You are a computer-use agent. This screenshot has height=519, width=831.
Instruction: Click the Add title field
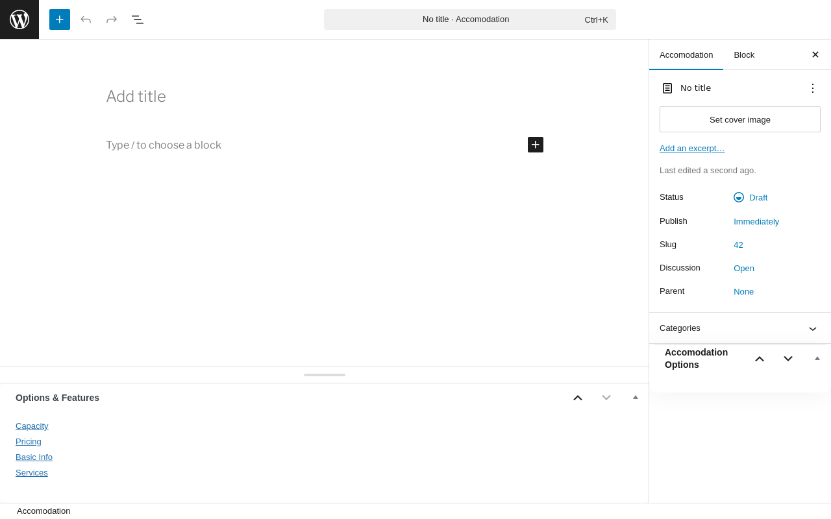325,97
